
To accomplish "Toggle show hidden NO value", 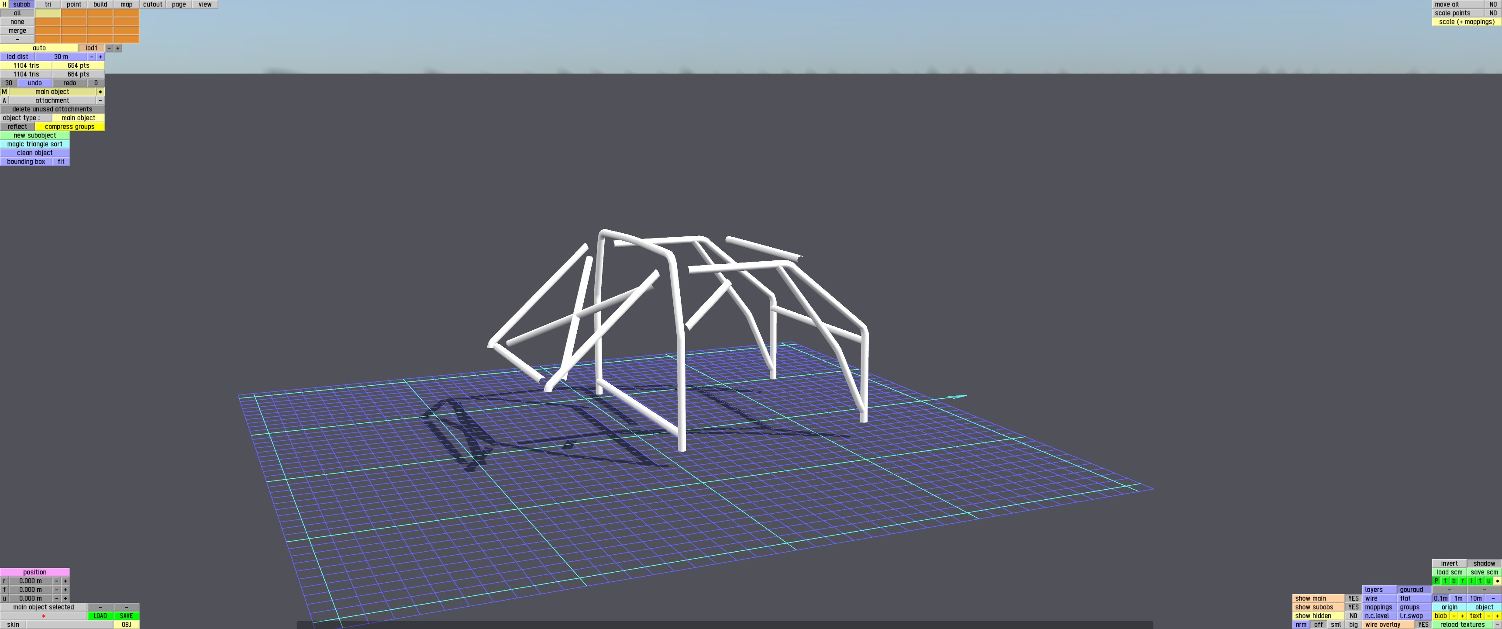I will [x=1353, y=615].
